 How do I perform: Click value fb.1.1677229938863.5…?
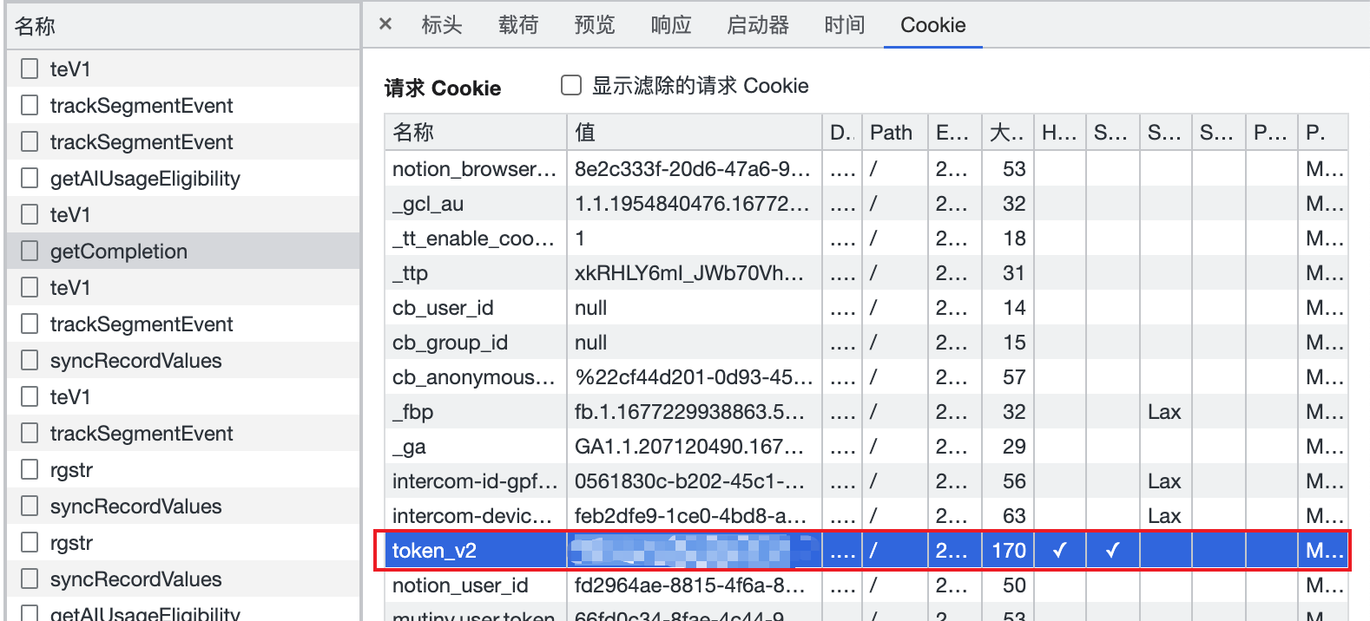689,412
